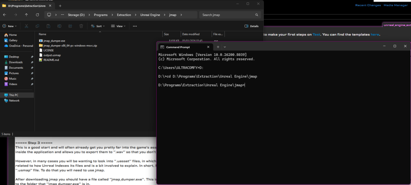Open Command Prompt new tab profile dropdown
Screen dimensions: 411x185
(x=225, y=47)
